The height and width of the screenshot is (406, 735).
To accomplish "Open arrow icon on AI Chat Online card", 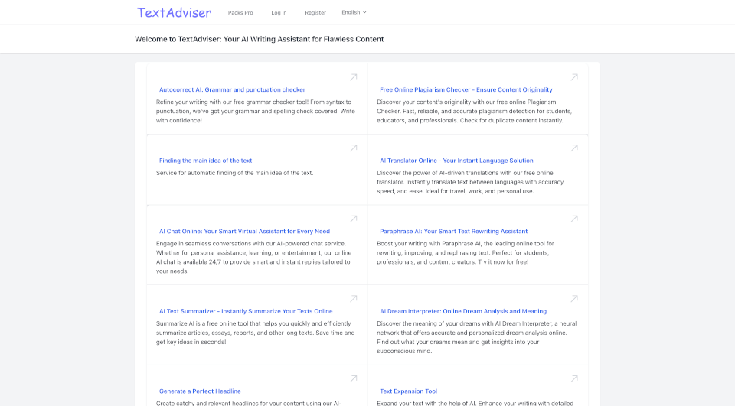I will pyautogui.click(x=354, y=219).
